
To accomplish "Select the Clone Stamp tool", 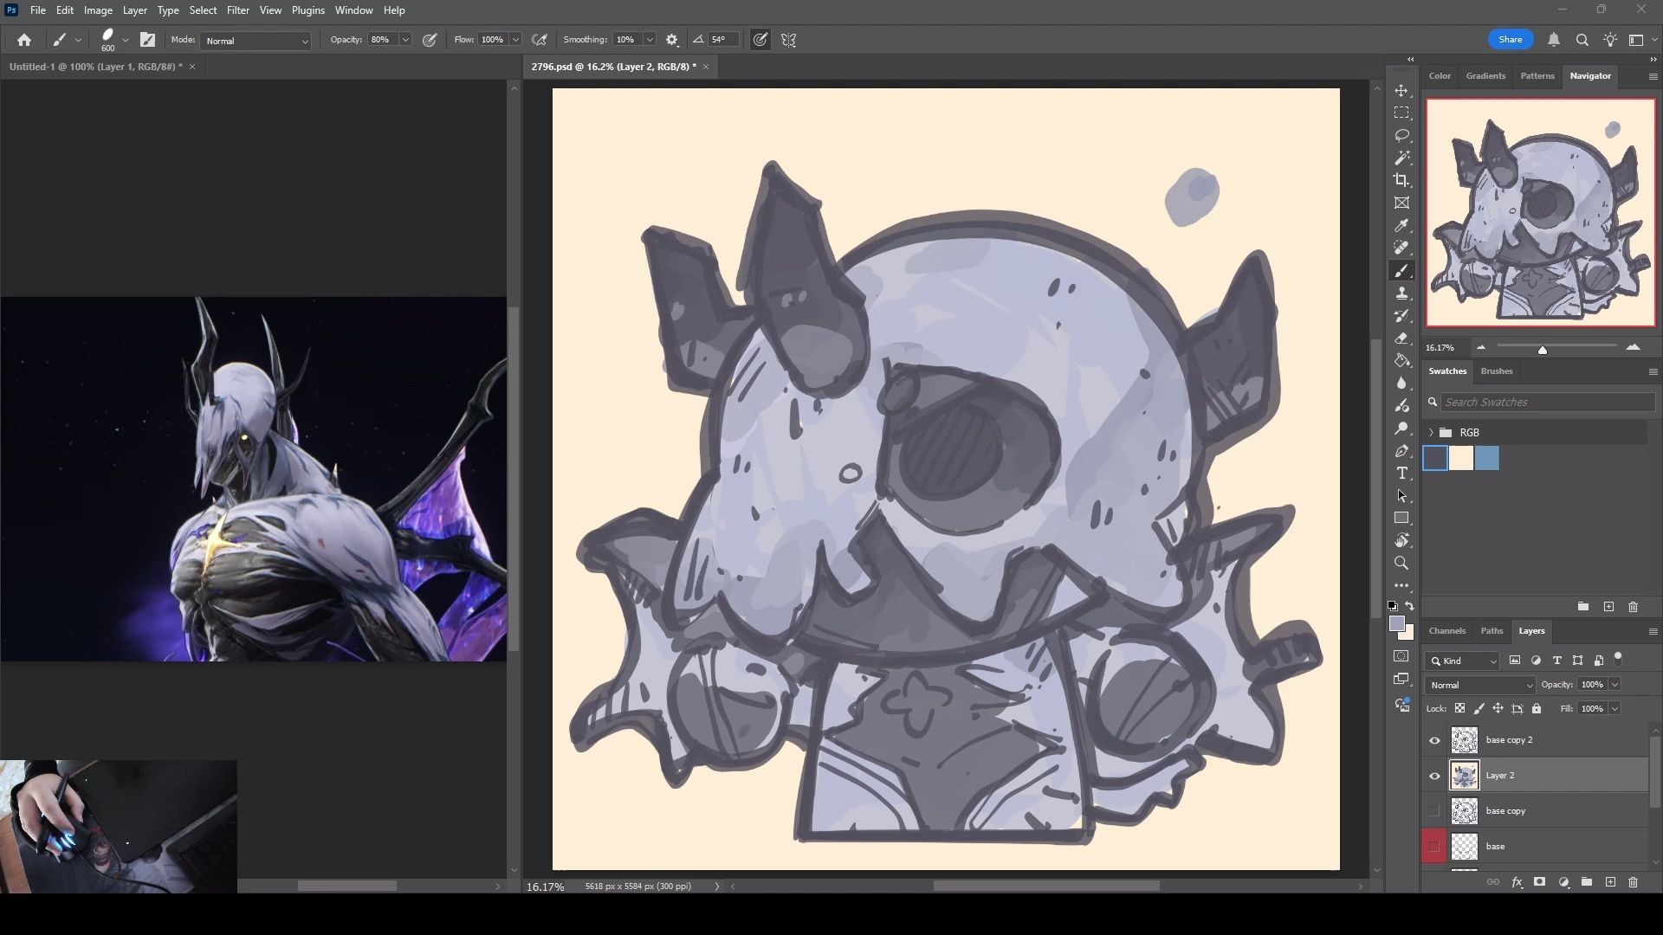I will point(1401,293).
